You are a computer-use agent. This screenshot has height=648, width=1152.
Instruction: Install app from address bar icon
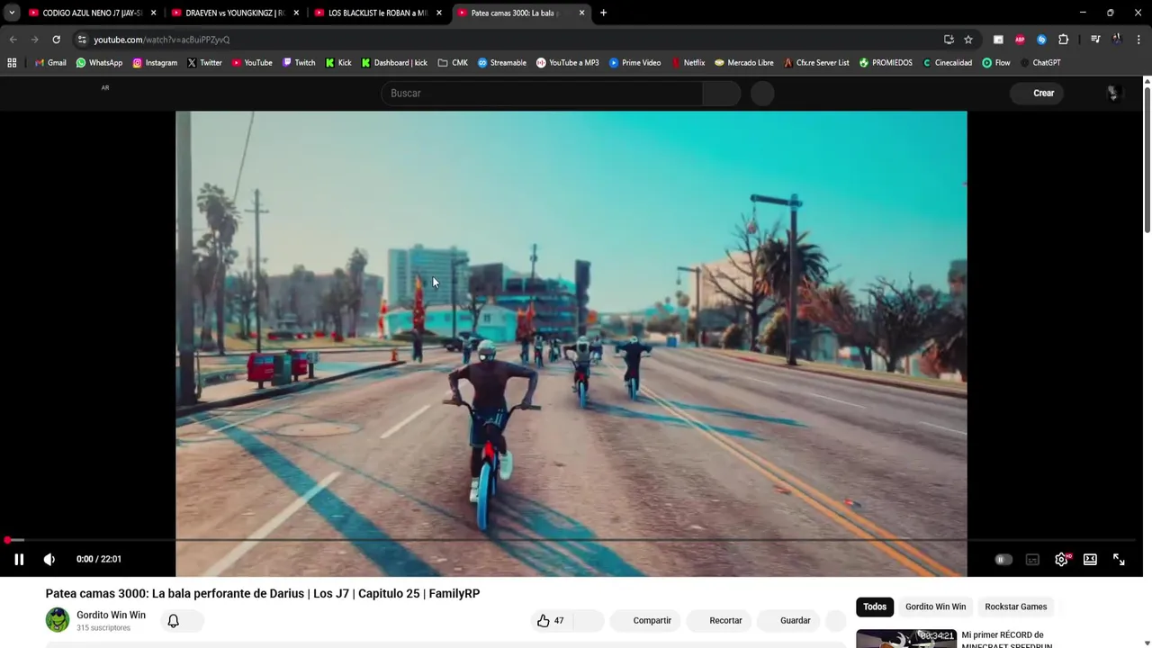pos(949,40)
